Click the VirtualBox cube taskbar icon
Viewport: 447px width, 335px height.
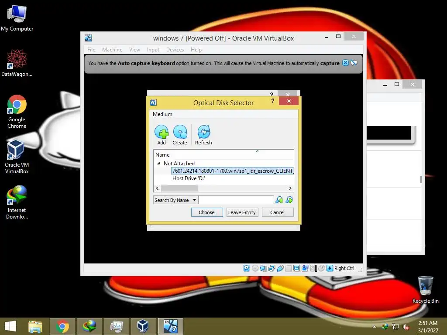143,326
